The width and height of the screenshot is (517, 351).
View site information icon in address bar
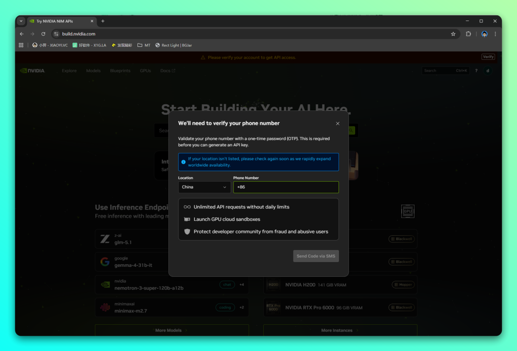(x=56, y=34)
